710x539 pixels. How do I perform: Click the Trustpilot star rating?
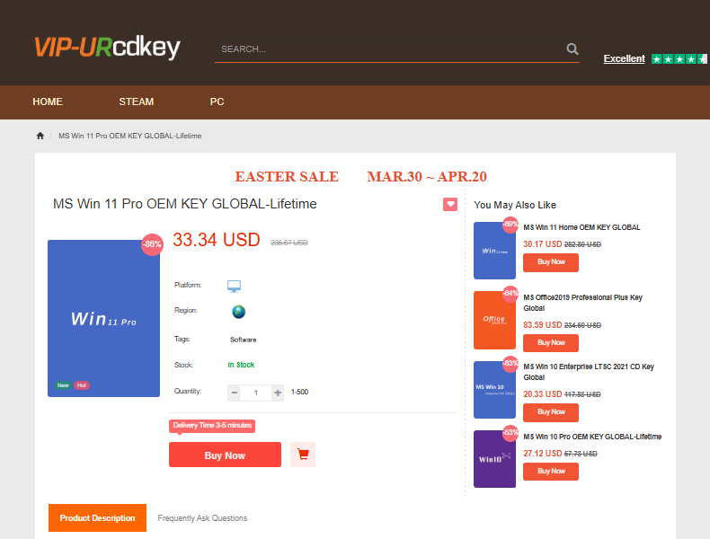[x=679, y=59]
